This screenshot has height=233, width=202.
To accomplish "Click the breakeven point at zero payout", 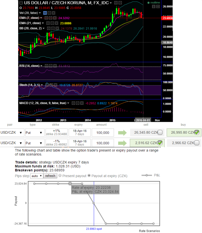I will point(94,203).
